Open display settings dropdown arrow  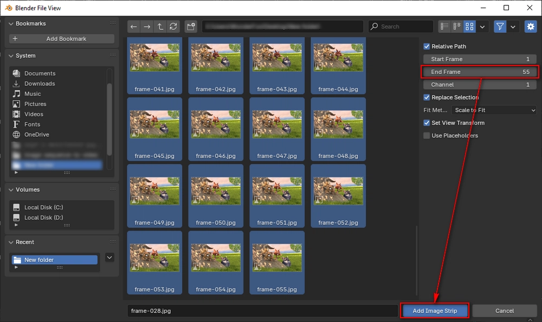[x=482, y=27]
